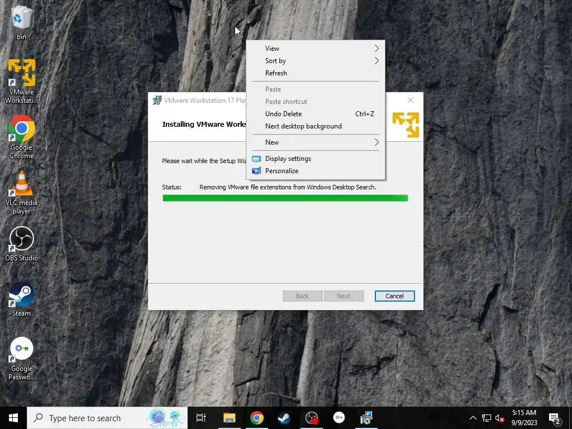Select the VMware Workstation desktop shortcut

click(x=21, y=81)
